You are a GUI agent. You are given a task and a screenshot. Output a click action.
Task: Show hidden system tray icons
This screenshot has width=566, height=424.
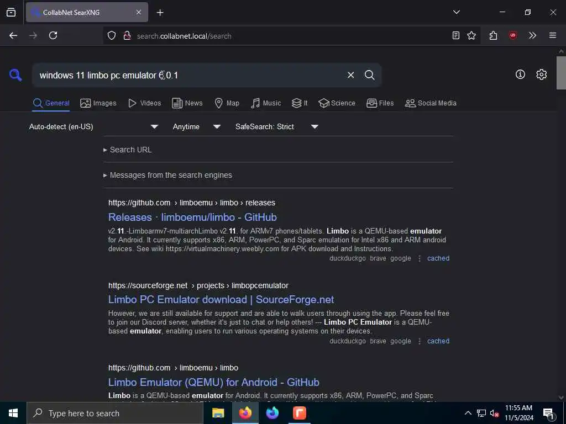[x=468, y=413]
